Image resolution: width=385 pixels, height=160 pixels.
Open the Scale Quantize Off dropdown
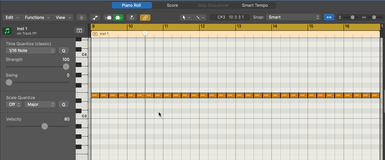14,105
